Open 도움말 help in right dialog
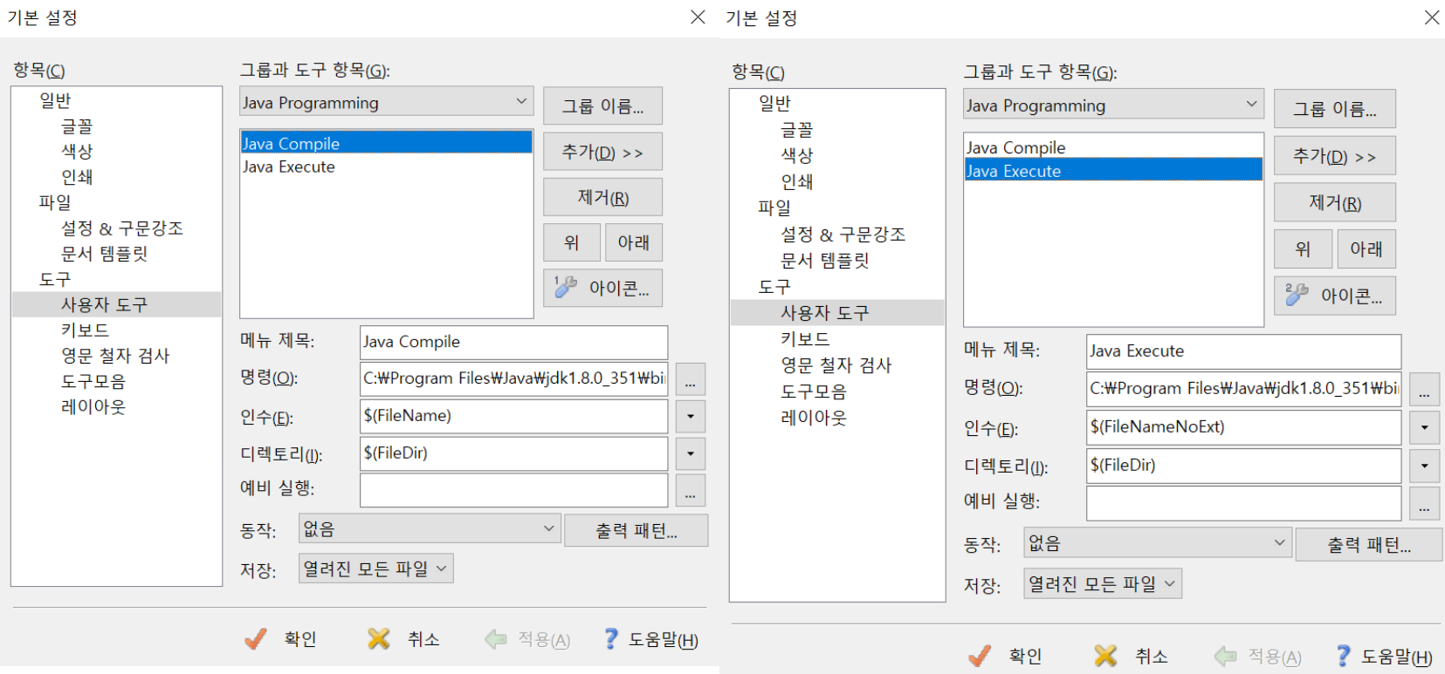Image resolution: width=1445 pixels, height=674 pixels. pos(1384,656)
